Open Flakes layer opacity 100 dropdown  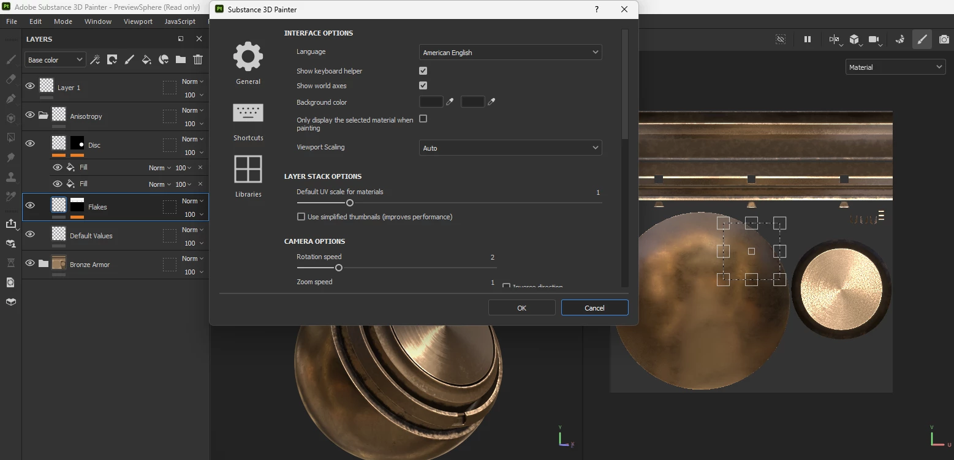click(x=194, y=214)
